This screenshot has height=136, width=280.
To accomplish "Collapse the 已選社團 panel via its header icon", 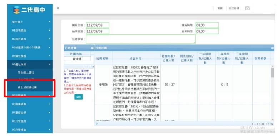I will pyautogui.click(x=92, y=48).
